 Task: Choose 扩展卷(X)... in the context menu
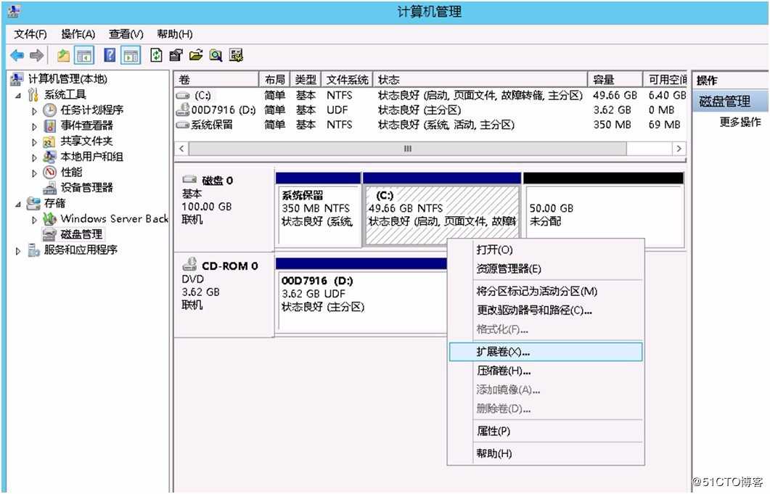point(546,352)
